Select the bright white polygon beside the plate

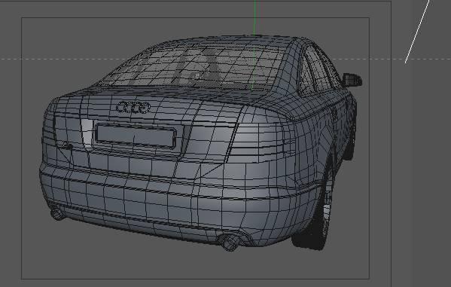coord(87,133)
